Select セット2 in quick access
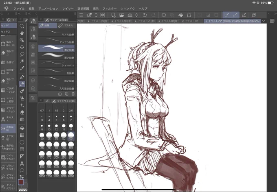The image size is (277, 192). 9,32
